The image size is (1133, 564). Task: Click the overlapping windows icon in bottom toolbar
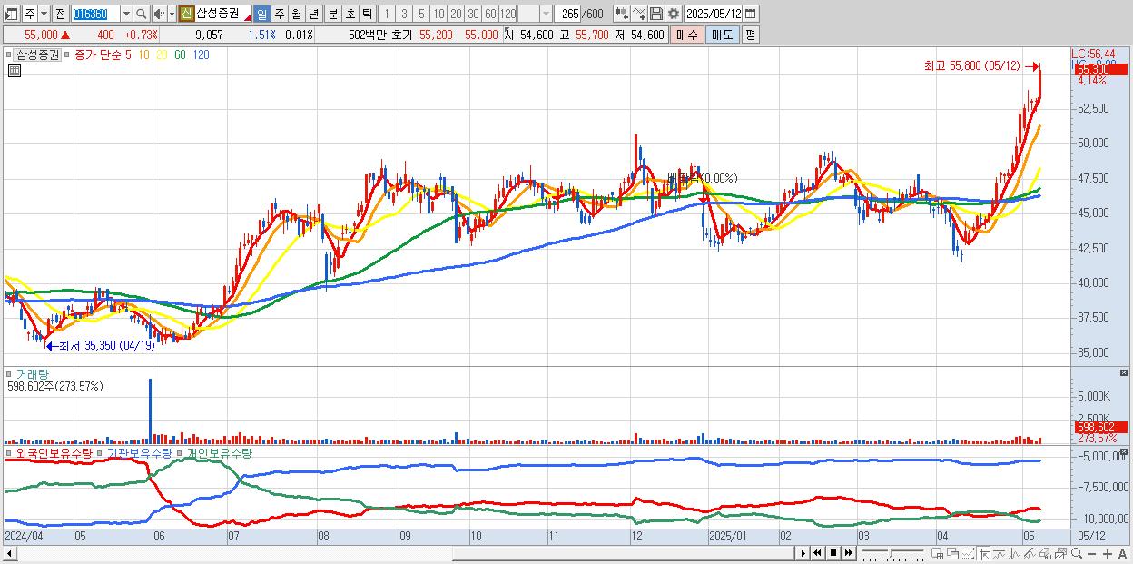pyautogui.click(x=953, y=554)
